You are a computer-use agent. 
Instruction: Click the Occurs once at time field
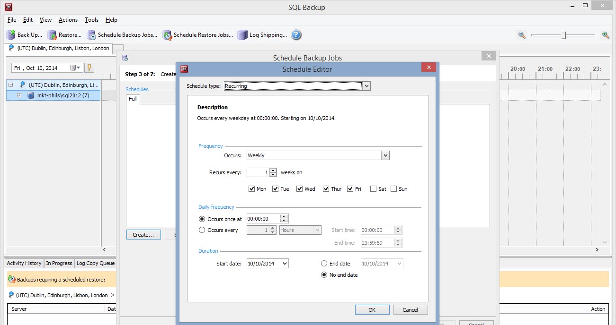click(264, 219)
